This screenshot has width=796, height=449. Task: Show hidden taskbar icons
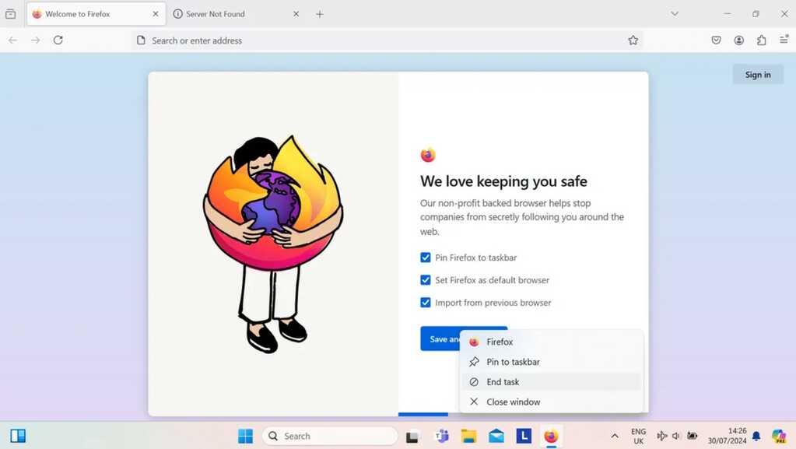click(x=614, y=436)
